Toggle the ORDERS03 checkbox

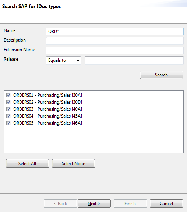(8, 109)
